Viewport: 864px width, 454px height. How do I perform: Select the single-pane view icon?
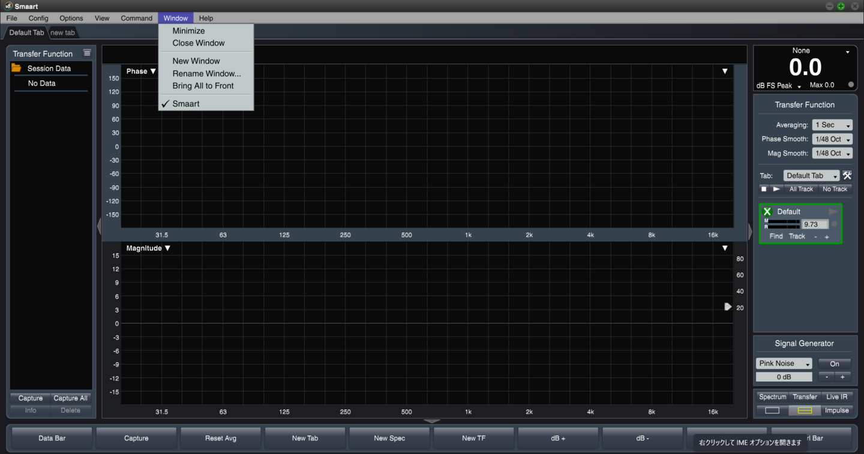pyautogui.click(x=772, y=410)
